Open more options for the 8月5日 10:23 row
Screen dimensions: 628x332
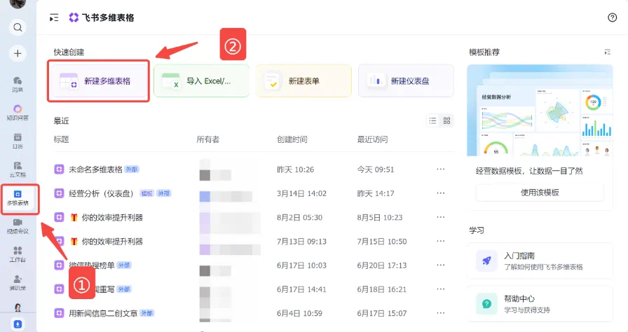(x=441, y=217)
